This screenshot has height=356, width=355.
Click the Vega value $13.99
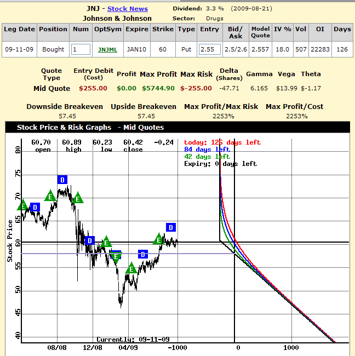coord(287,88)
